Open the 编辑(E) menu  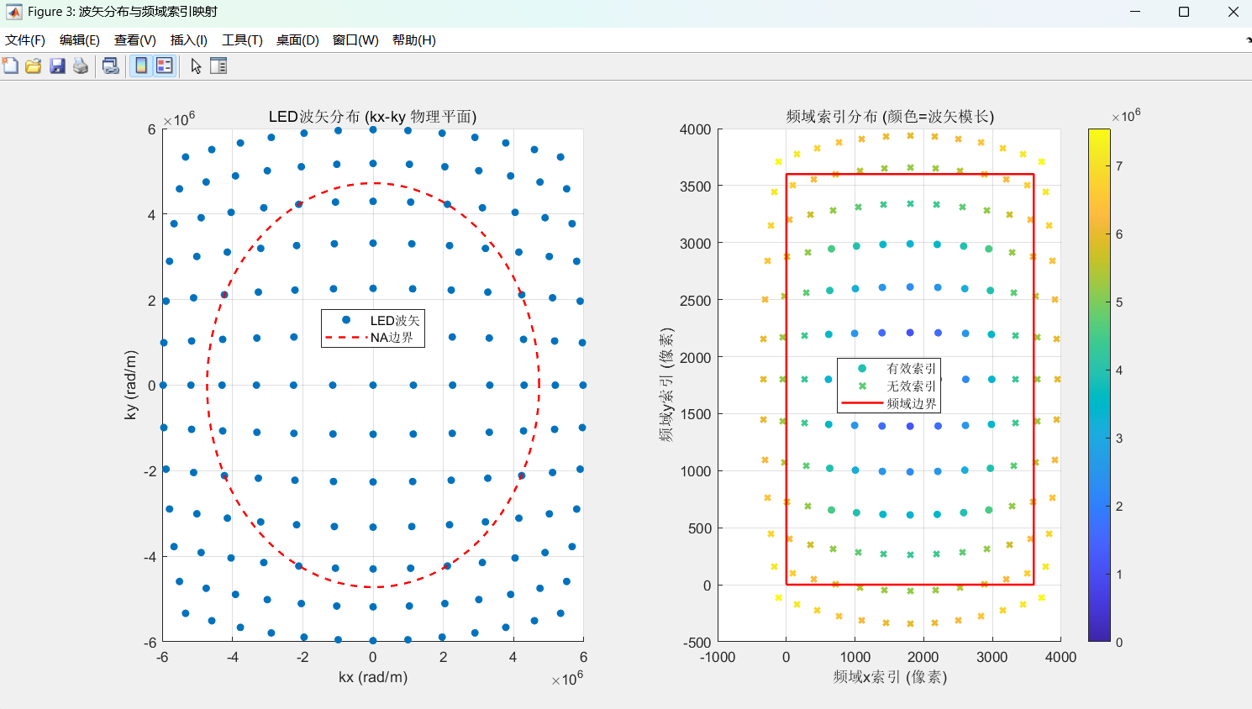[x=80, y=40]
